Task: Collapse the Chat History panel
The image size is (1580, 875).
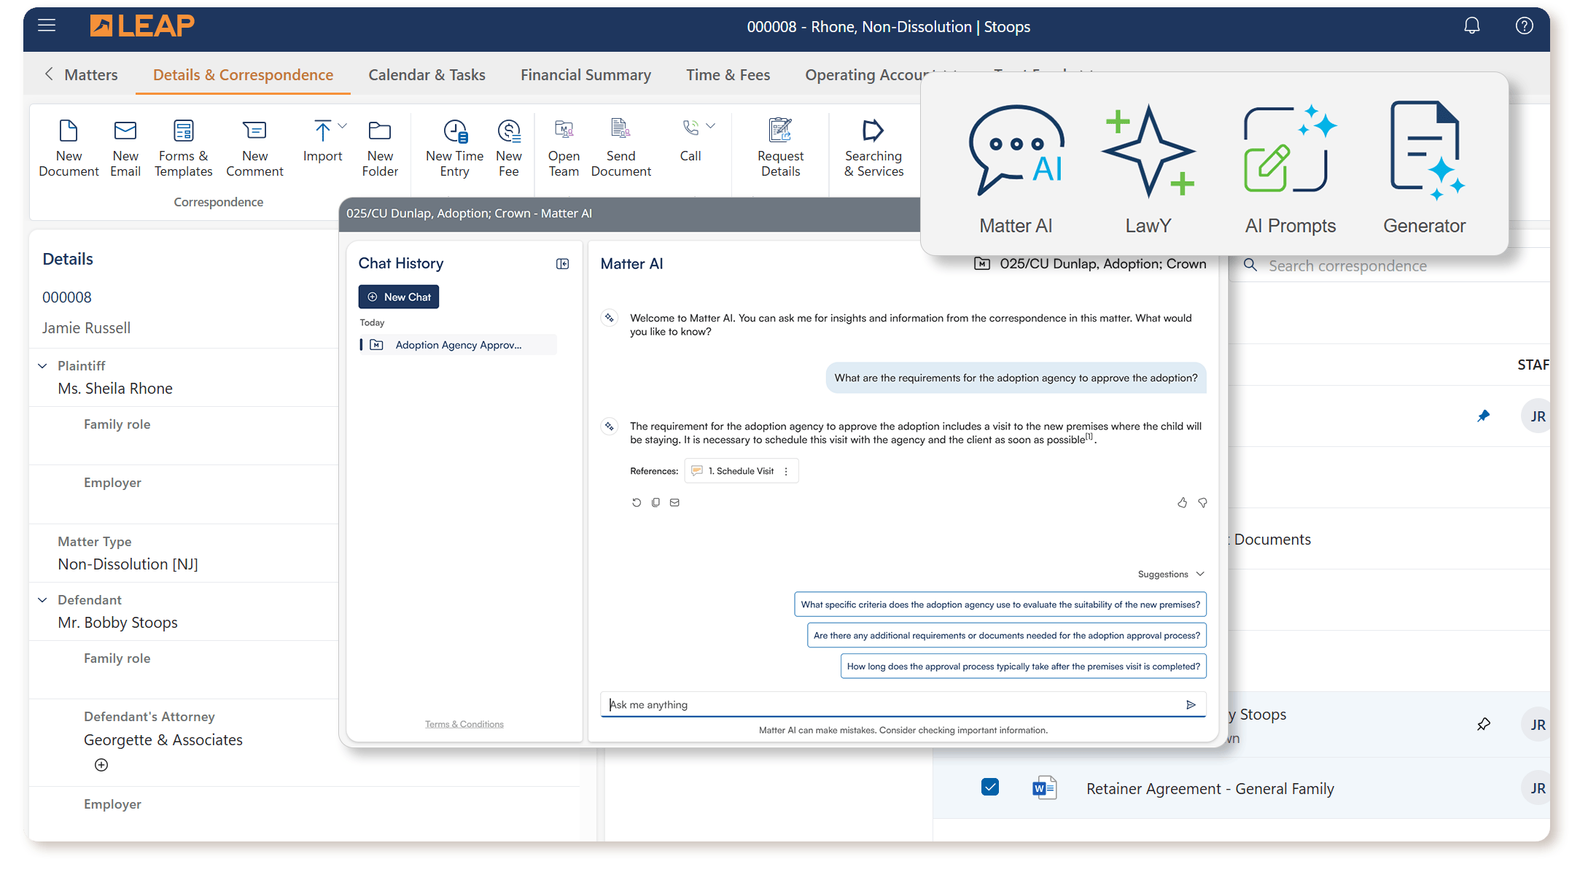Action: (x=562, y=264)
